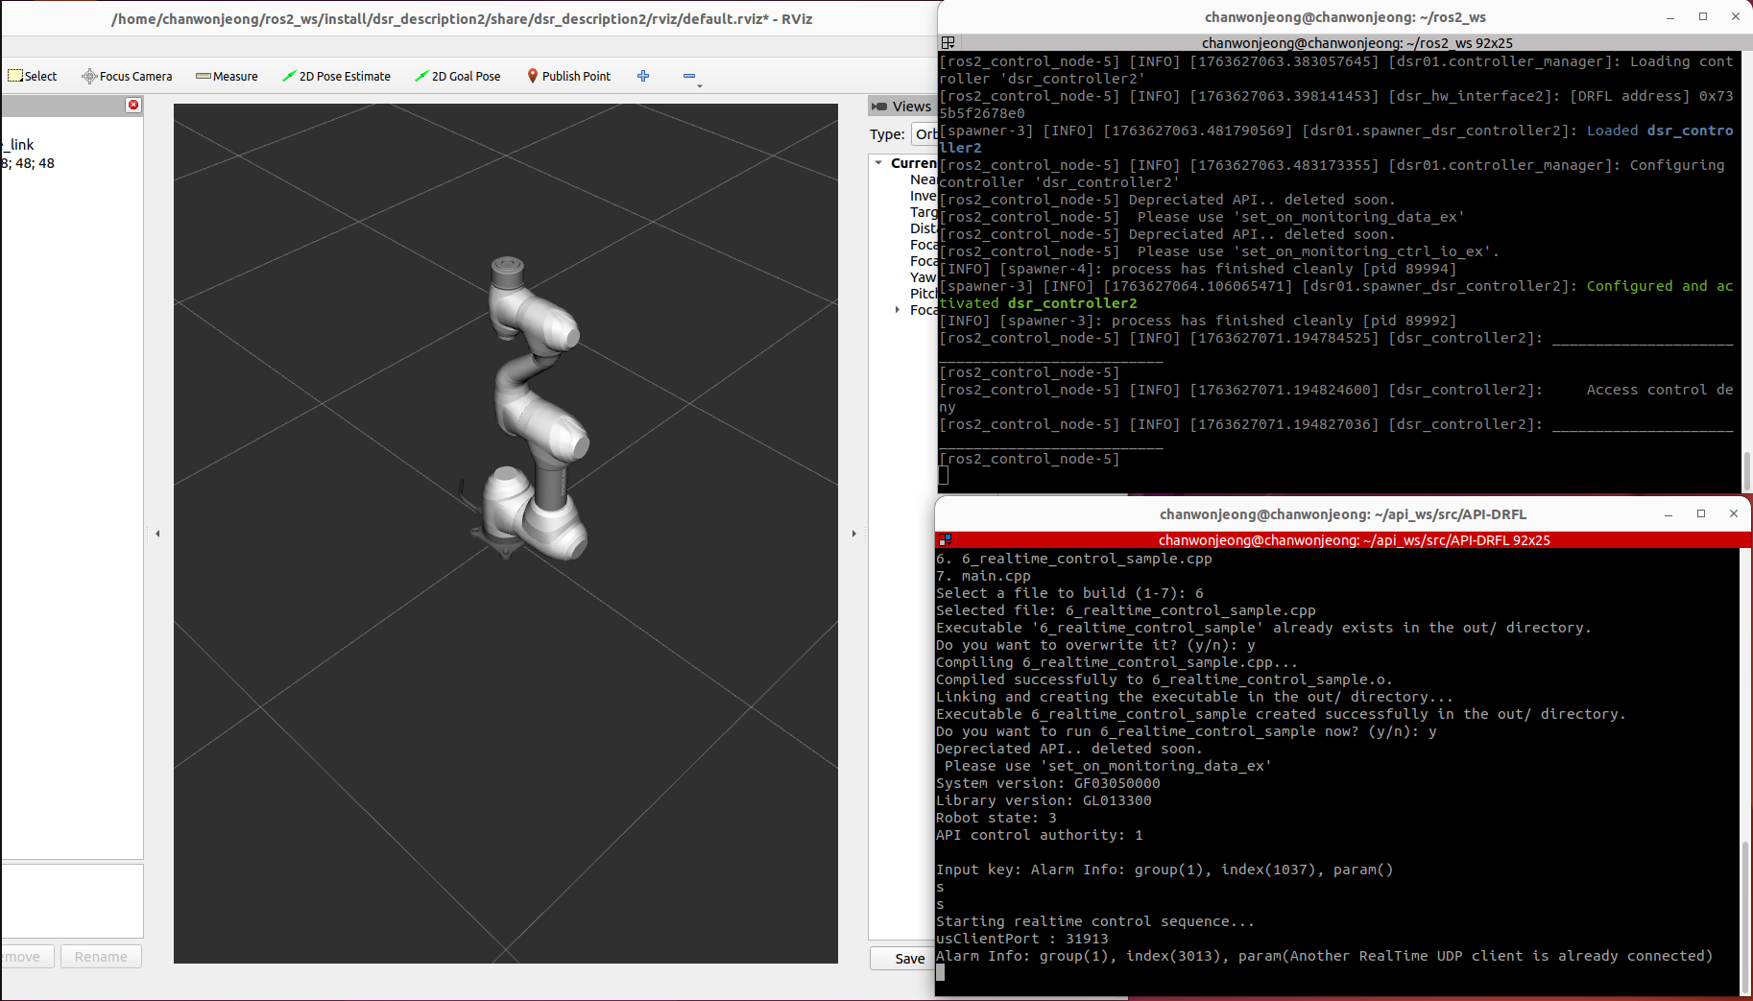
Task: Collapse the Current View tree item
Action: (x=878, y=163)
